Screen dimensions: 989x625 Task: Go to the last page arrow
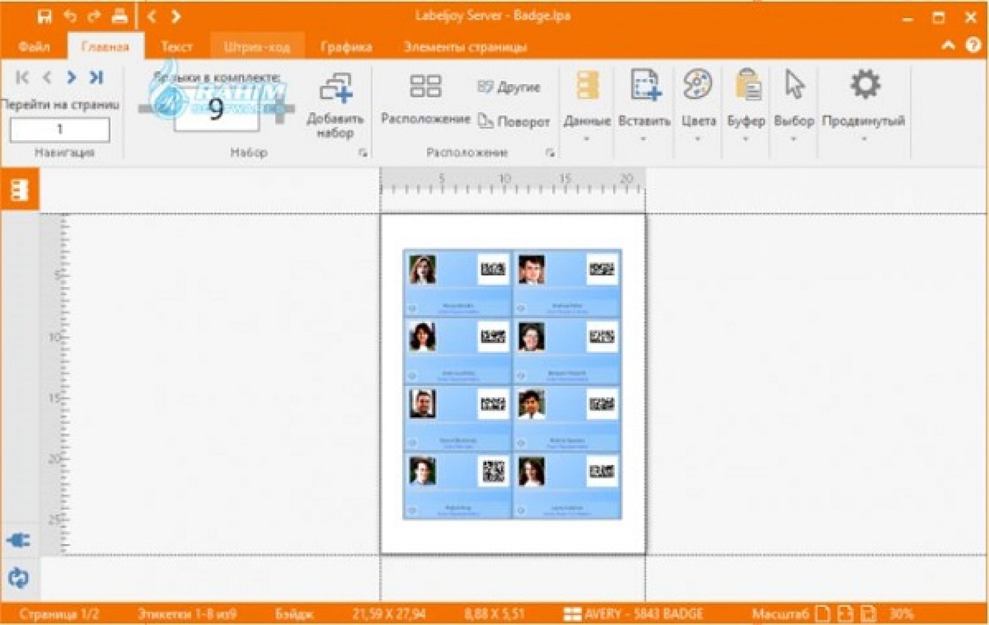[x=97, y=77]
